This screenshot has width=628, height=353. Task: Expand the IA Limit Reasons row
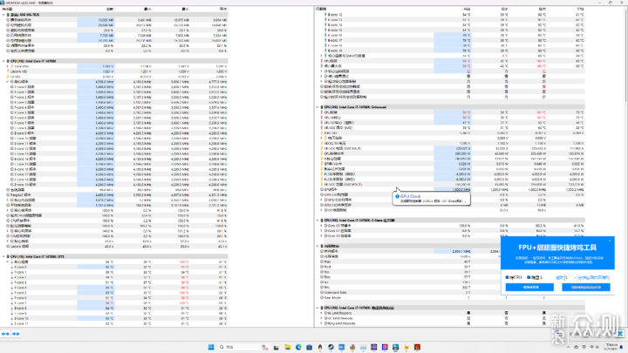pyautogui.click(x=321, y=313)
